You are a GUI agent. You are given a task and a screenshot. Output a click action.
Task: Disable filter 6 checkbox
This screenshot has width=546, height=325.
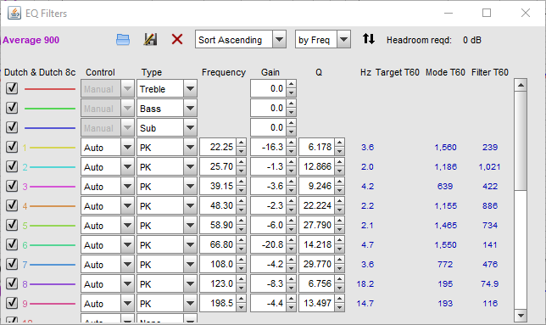click(12, 244)
